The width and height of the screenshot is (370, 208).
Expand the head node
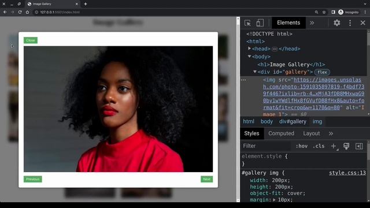249,49
